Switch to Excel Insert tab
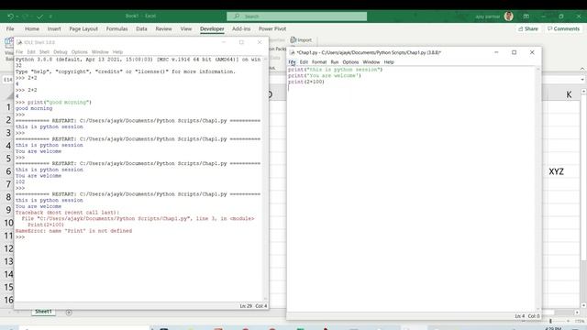The image size is (587, 330). coord(54,28)
